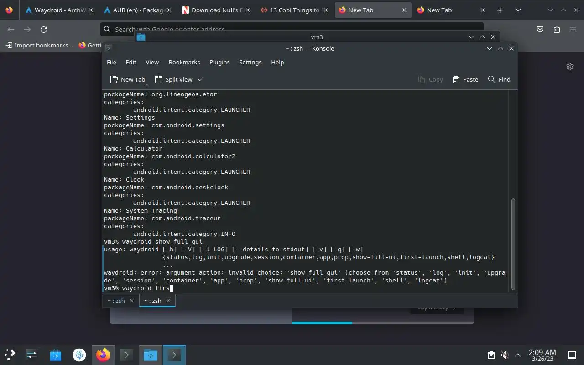Screen dimensions: 584x365
Task: Switch to Download Null's browser tab
Action: click(216, 10)
